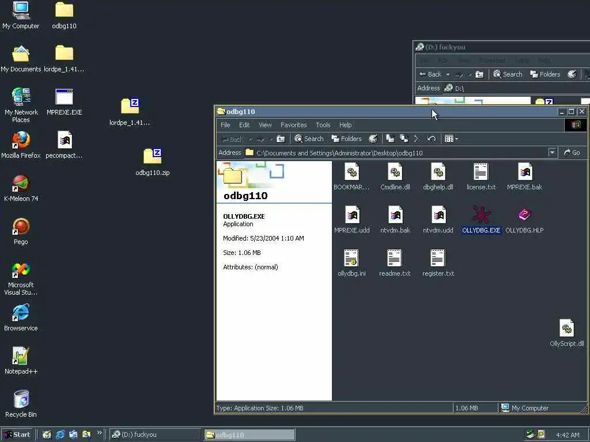
Task: Select the Notepad++ shortcut
Action: [21, 361]
